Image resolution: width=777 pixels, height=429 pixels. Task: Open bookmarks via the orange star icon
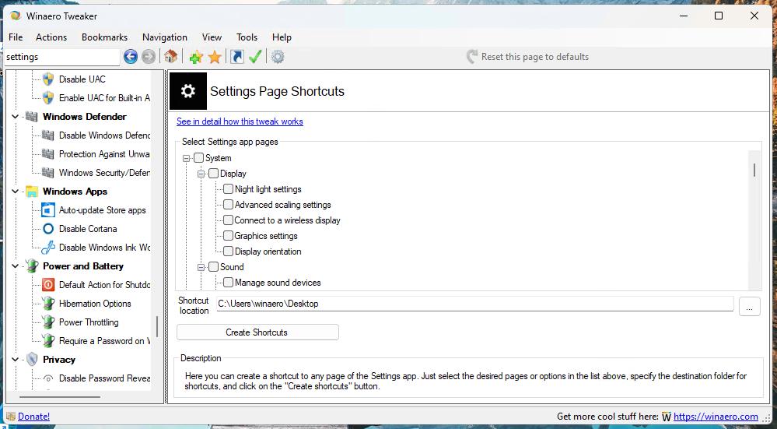point(215,57)
